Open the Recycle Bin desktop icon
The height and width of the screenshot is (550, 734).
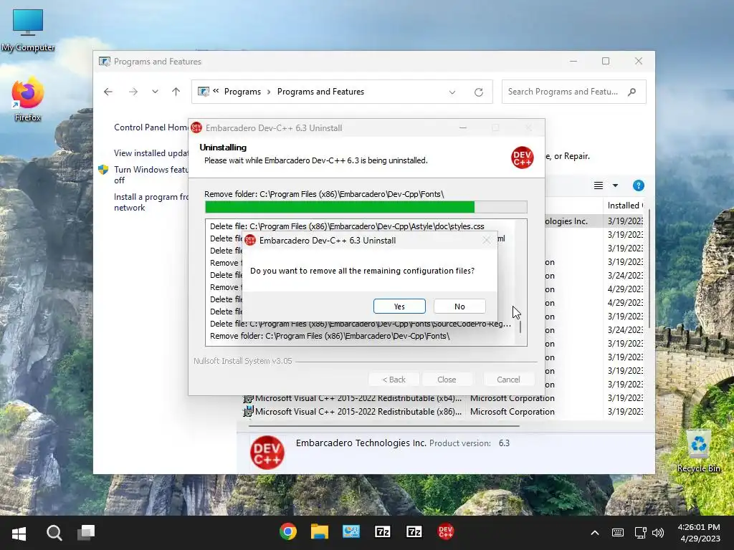coord(698,451)
